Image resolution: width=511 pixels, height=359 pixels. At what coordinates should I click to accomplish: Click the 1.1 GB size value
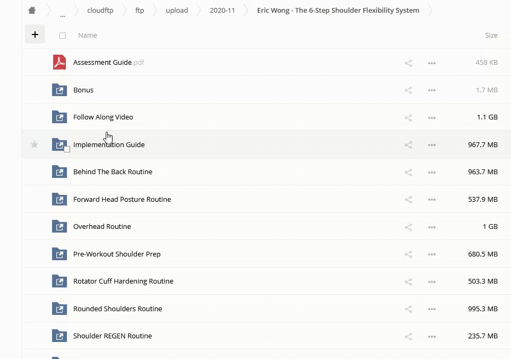tap(487, 117)
